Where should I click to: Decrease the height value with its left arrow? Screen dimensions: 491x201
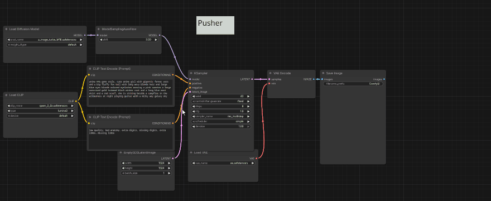pyautogui.click(x=123, y=168)
